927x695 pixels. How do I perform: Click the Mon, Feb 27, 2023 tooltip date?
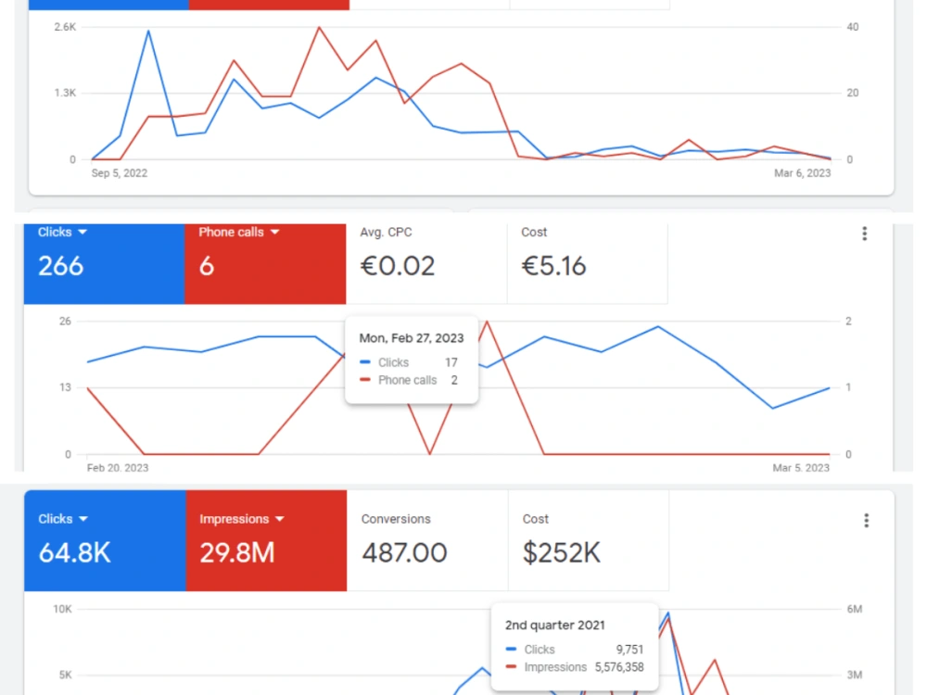[x=412, y=338]
